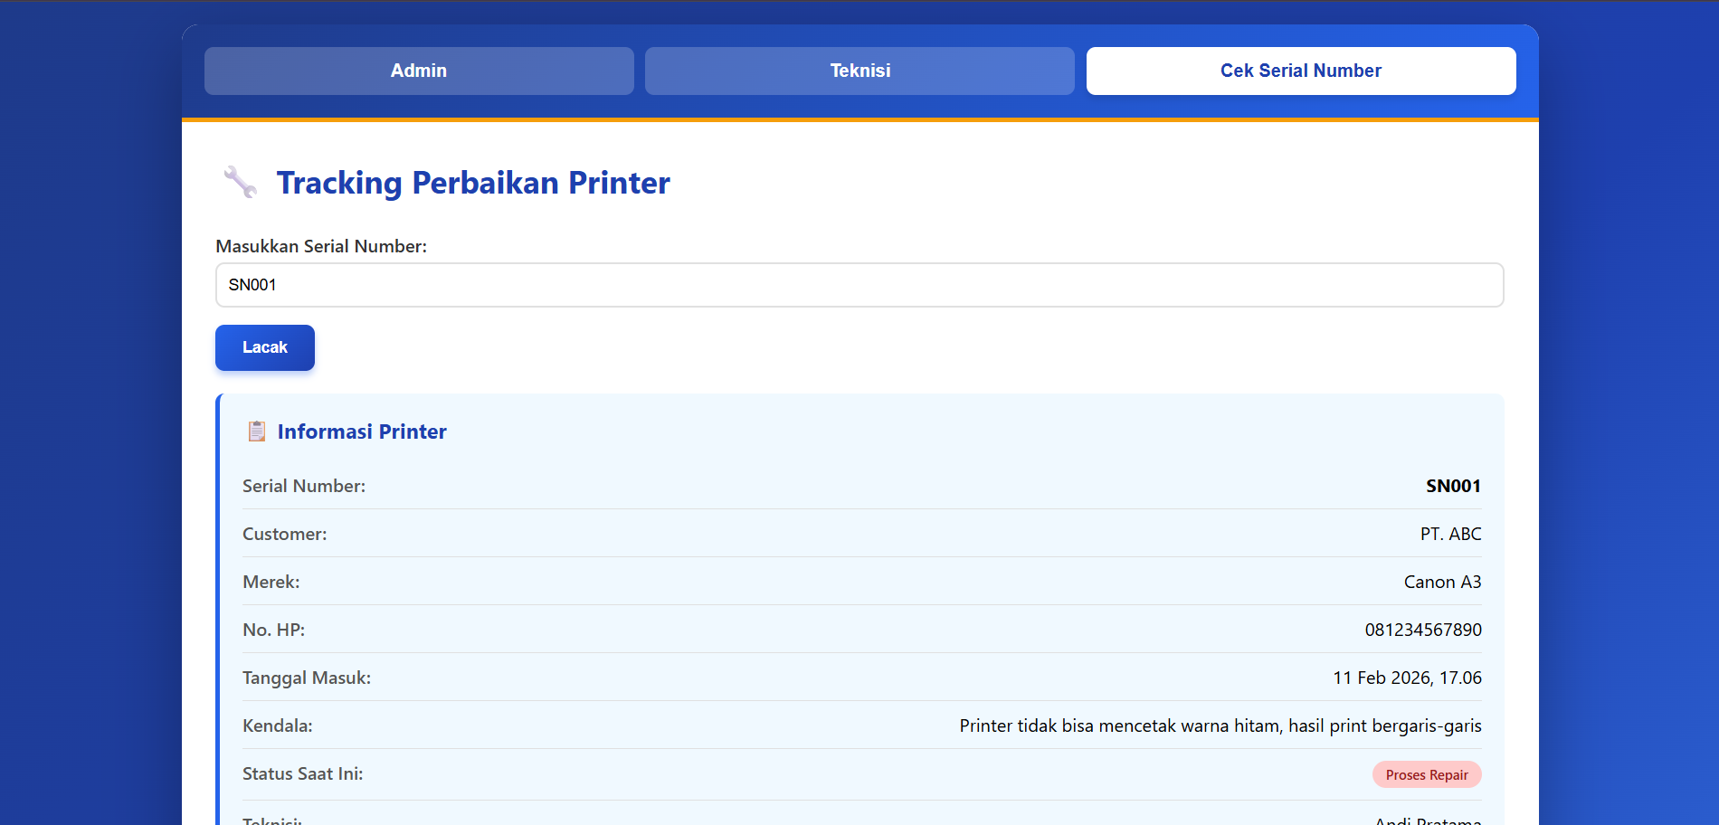Select the SN001 text in the input
This screenshot has width=1719, height=825.
point(252,284)
